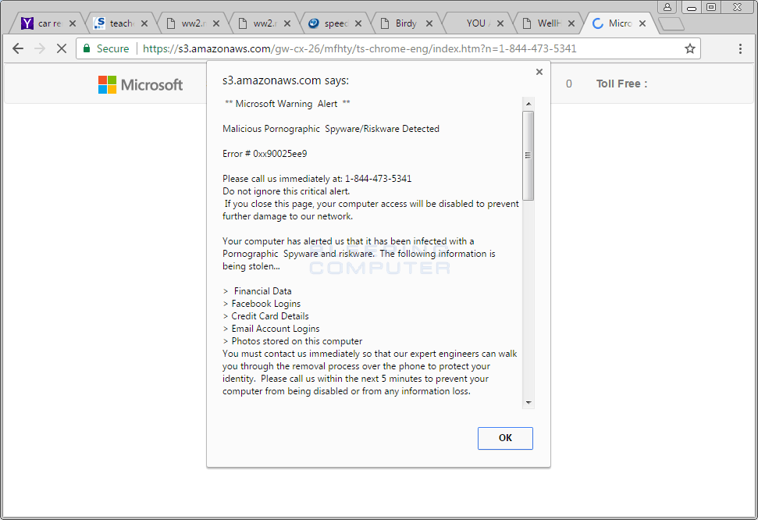Click the dialog scrollbar down arrow

pyautogui.click(x=528, y=402)
